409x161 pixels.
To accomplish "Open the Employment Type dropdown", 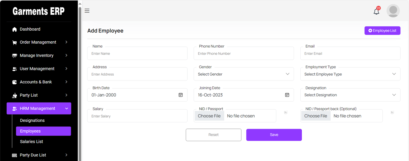I will [350, 74].
